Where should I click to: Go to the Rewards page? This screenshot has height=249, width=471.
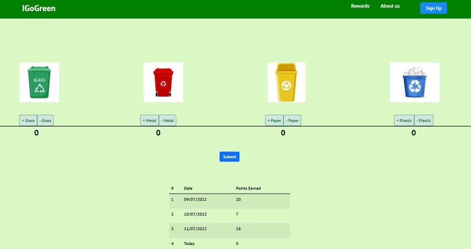click(x=360, y=6)
